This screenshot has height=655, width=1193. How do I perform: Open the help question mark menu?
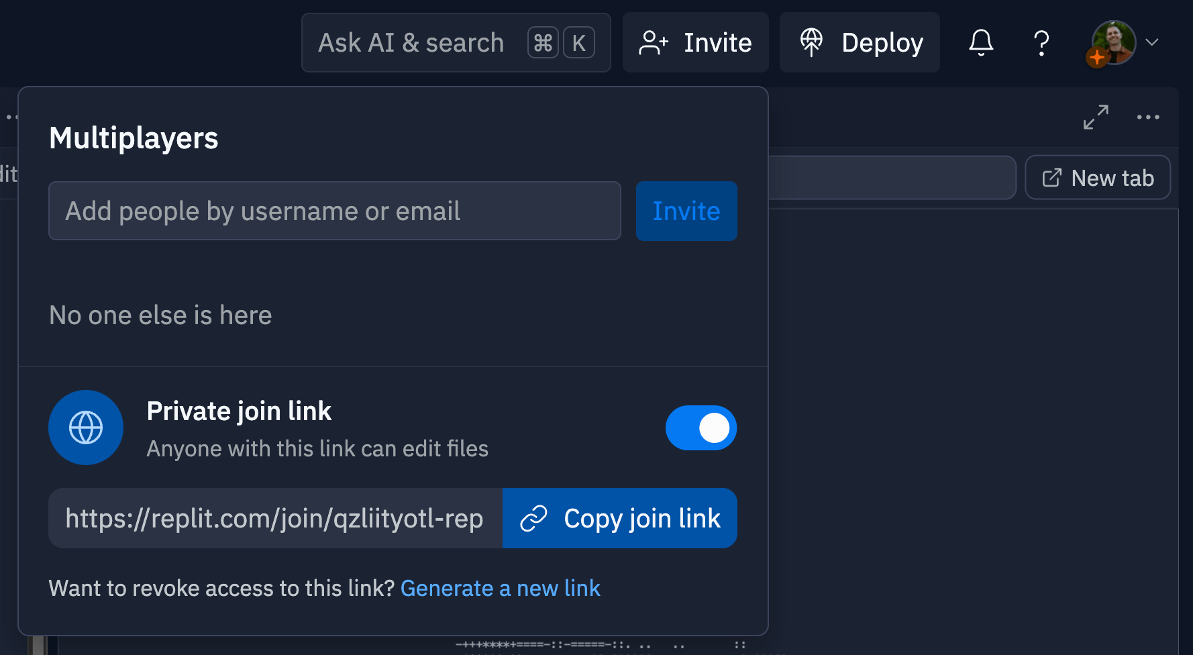(1041, 43)
